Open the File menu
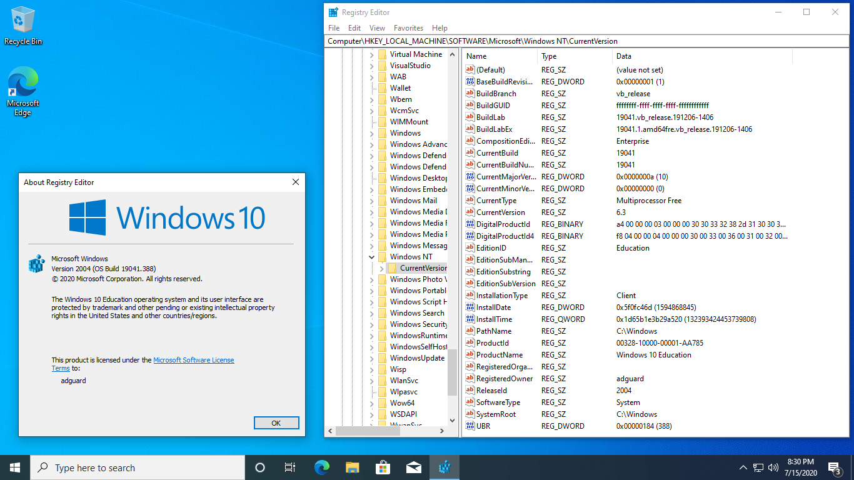 pos(334,28)
